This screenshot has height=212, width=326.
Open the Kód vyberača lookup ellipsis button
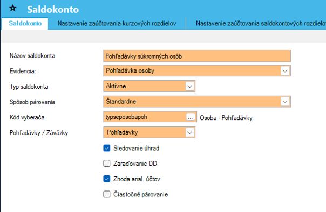click(x=191, y=117)
